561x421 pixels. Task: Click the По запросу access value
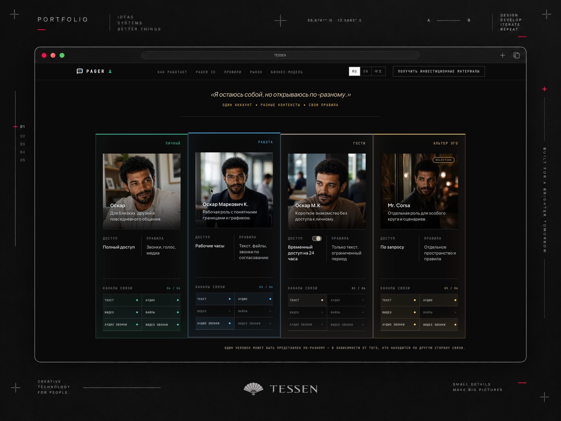392,247
